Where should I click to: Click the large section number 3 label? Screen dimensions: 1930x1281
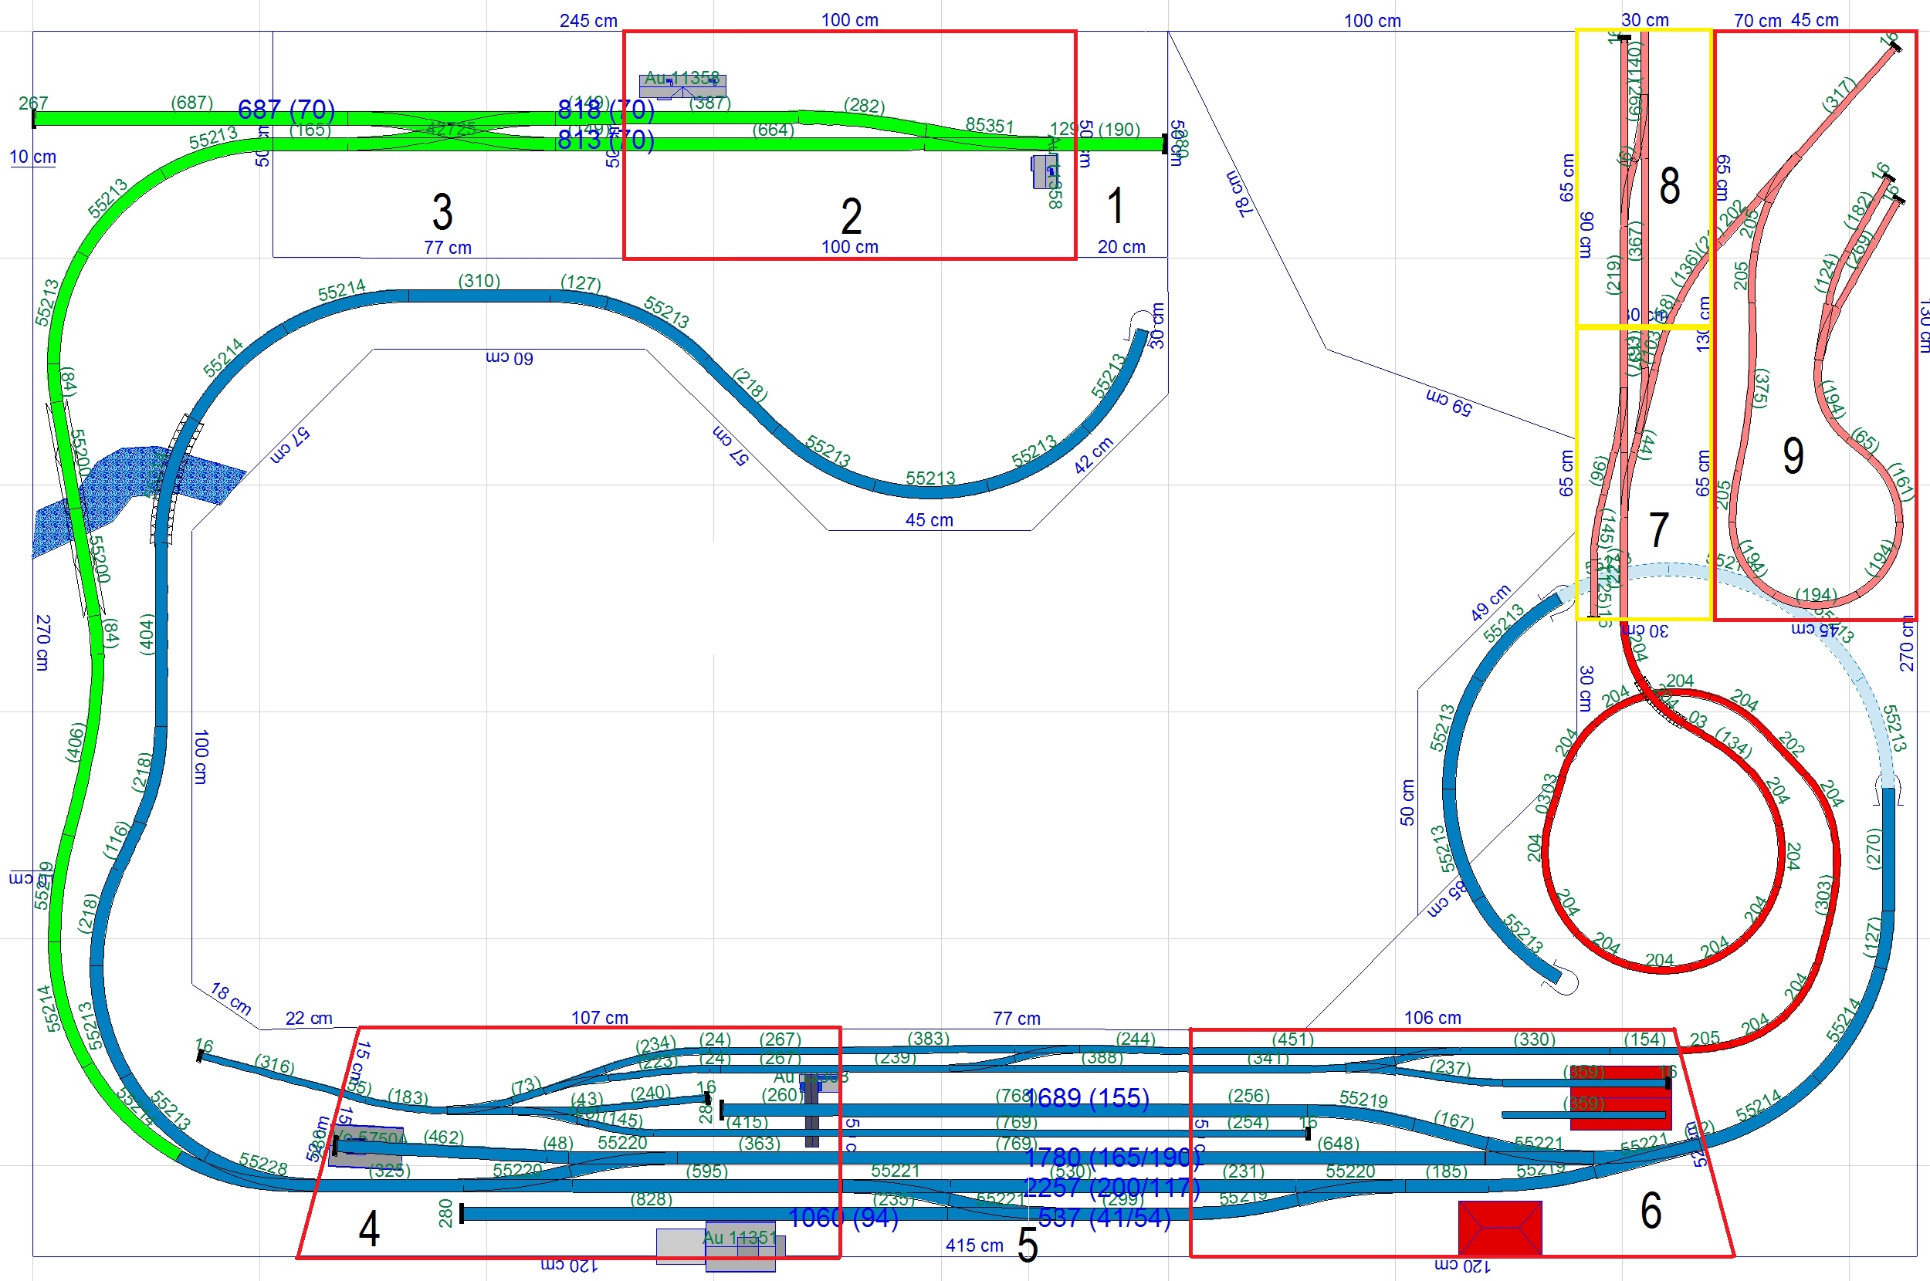point(442,212)
